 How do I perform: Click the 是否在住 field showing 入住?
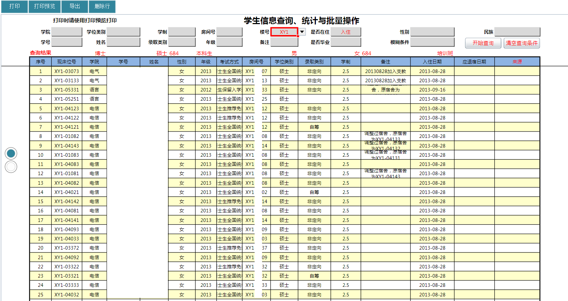pos(346,32)
